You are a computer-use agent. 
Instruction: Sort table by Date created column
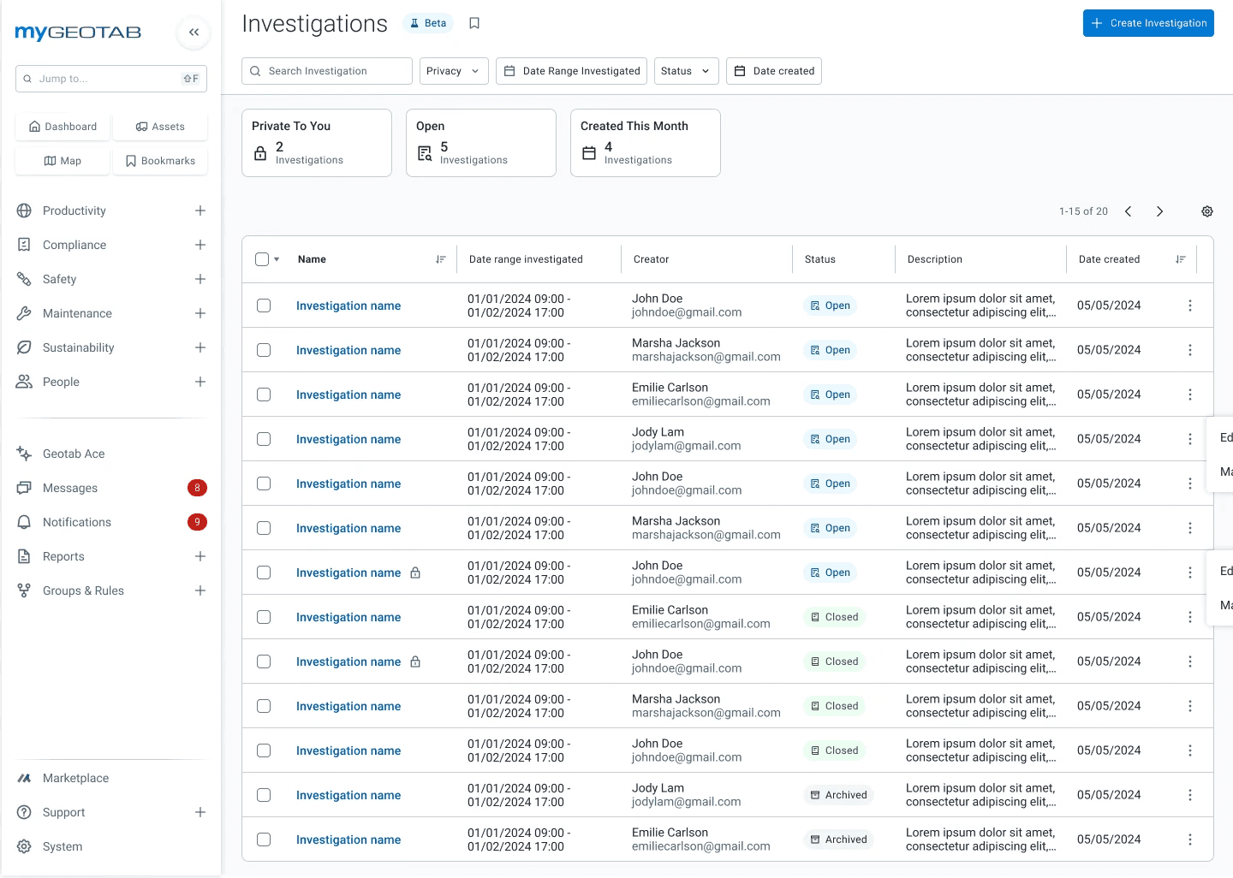[1181, 259]
